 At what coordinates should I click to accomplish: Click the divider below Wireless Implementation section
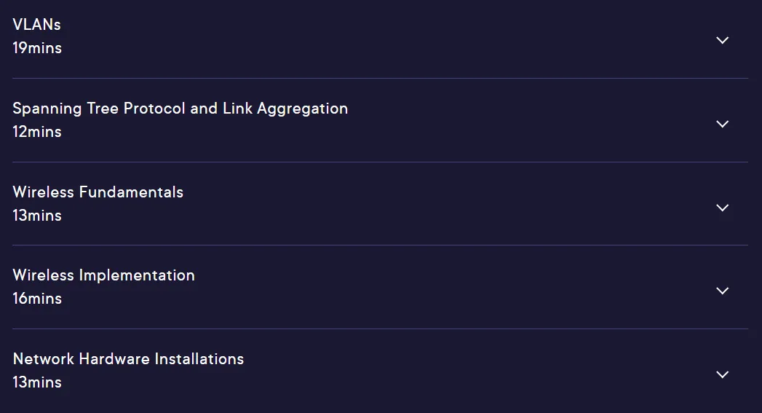380,329
